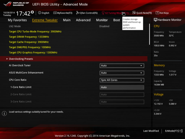Image resolution: width=185 pixels, height=139 pixels.
Task: Click the Hot Keys question icon
Action: click(157, 13)
